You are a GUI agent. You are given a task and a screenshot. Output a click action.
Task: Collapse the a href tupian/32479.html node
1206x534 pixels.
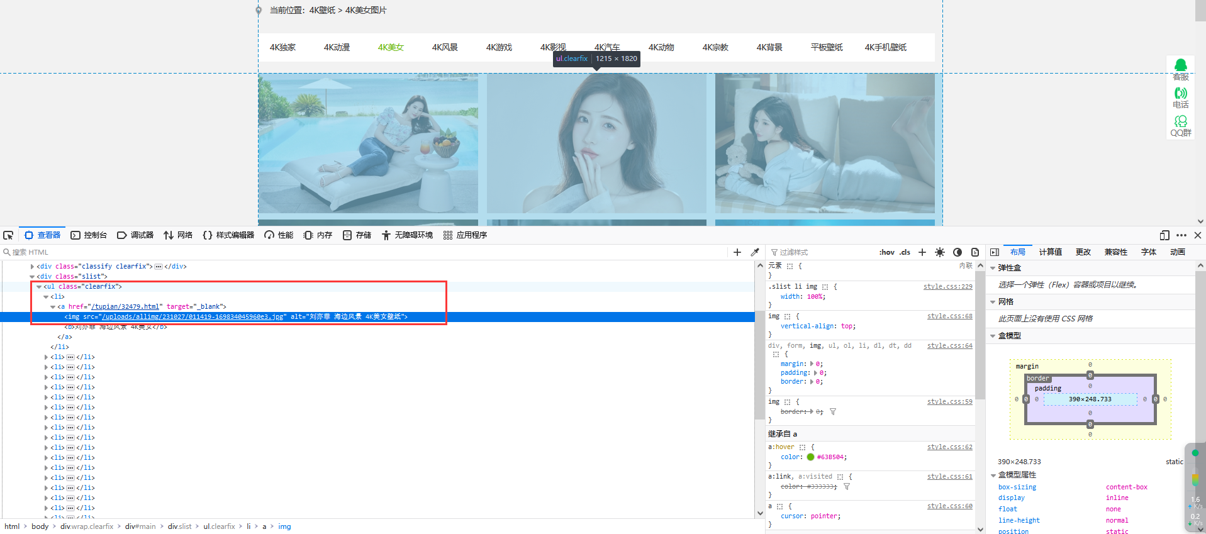click(53, 307)
